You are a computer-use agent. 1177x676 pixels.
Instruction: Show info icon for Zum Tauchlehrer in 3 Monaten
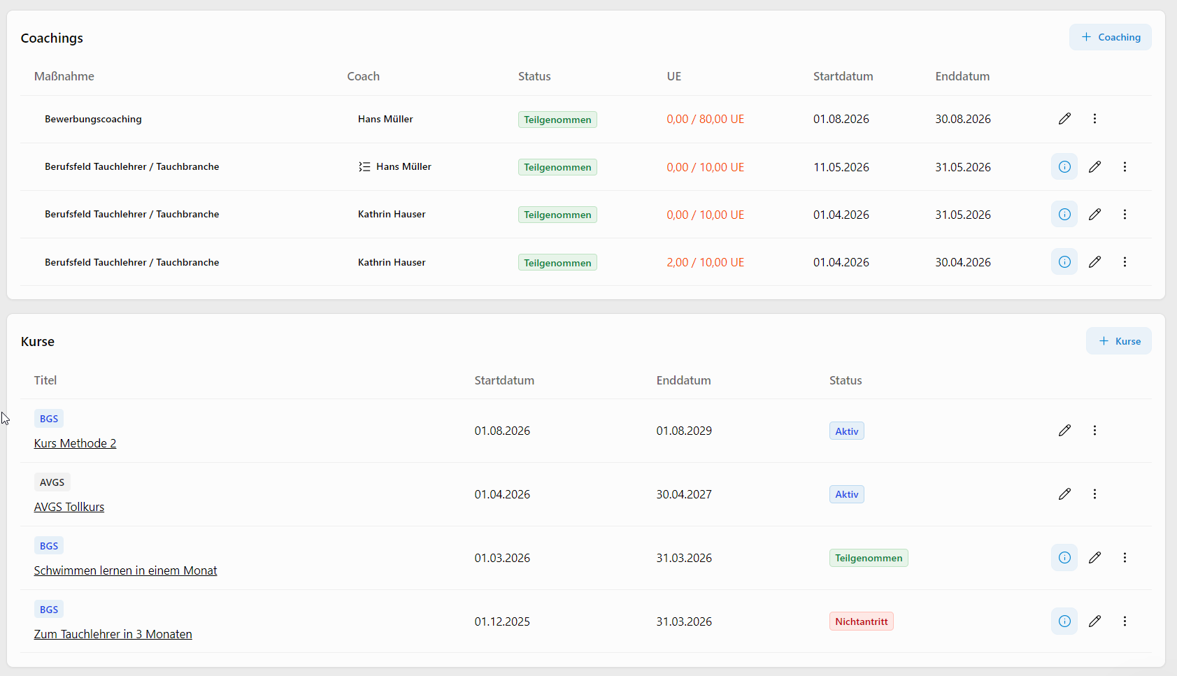1064,621
